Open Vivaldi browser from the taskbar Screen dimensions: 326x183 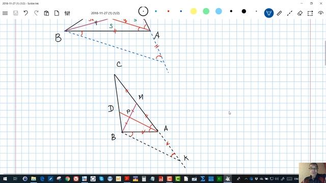[x=76, y=178]
